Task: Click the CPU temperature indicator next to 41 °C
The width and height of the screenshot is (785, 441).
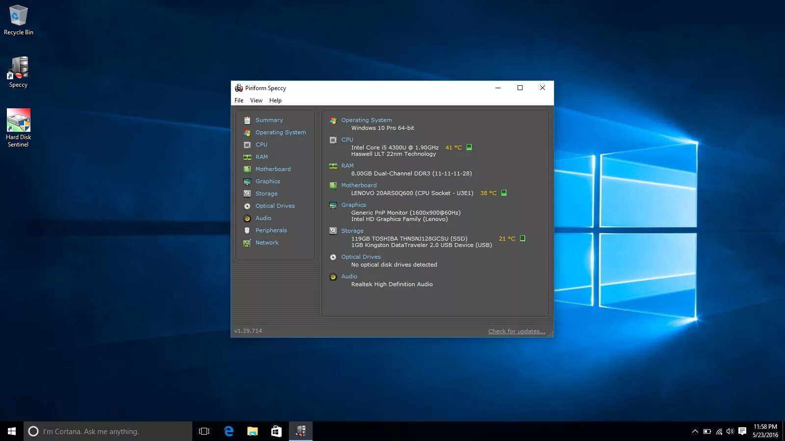Action: (469, 147)
